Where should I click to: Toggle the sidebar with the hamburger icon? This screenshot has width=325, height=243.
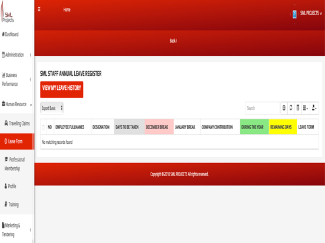[x=39, y=9]
